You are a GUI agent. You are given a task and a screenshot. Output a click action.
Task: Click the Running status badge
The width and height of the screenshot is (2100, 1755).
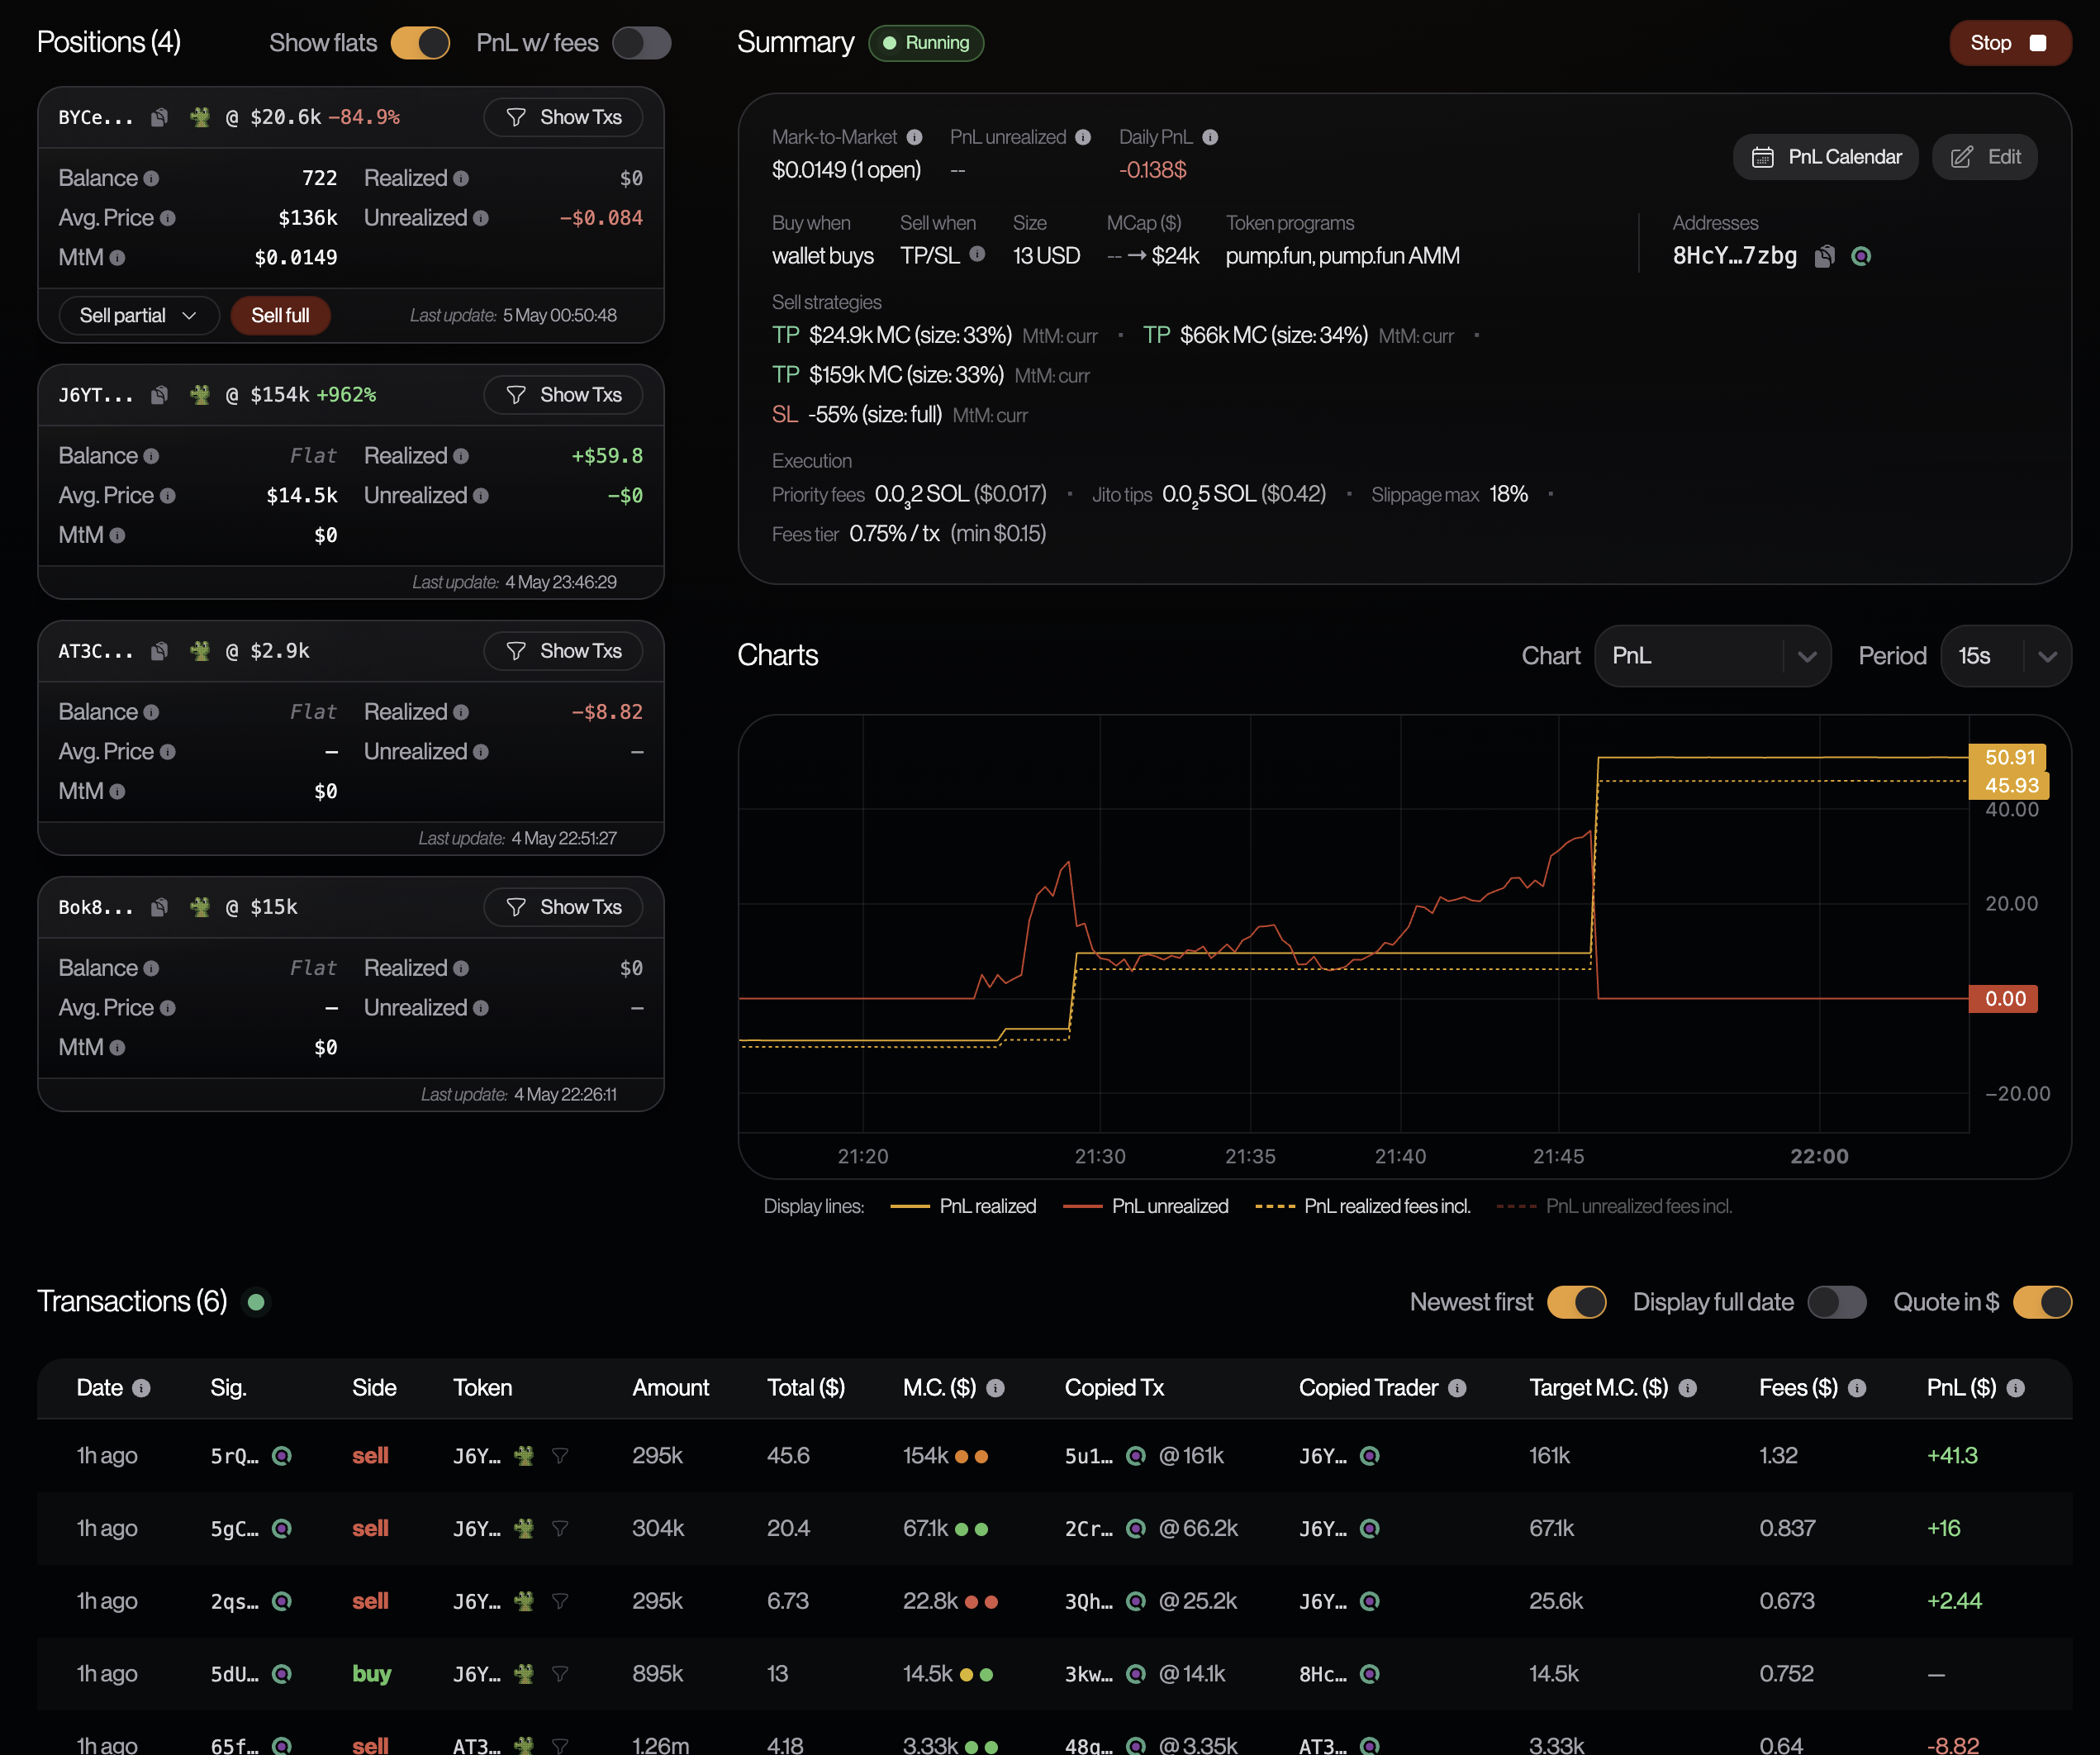point(926,43)
